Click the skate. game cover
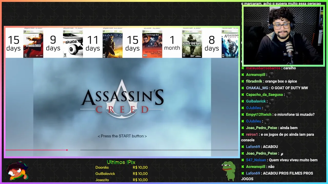The width and height of the screenshot is (328, 184). click(73, 44)
